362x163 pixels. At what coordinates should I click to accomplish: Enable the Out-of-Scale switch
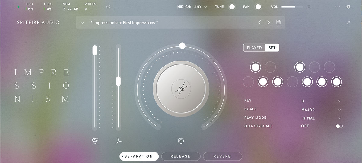(339, 126)
